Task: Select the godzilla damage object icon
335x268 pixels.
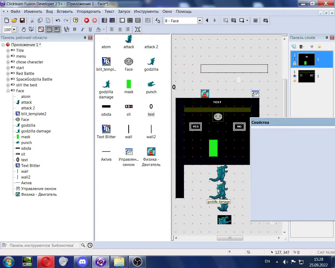Action: 106,84
